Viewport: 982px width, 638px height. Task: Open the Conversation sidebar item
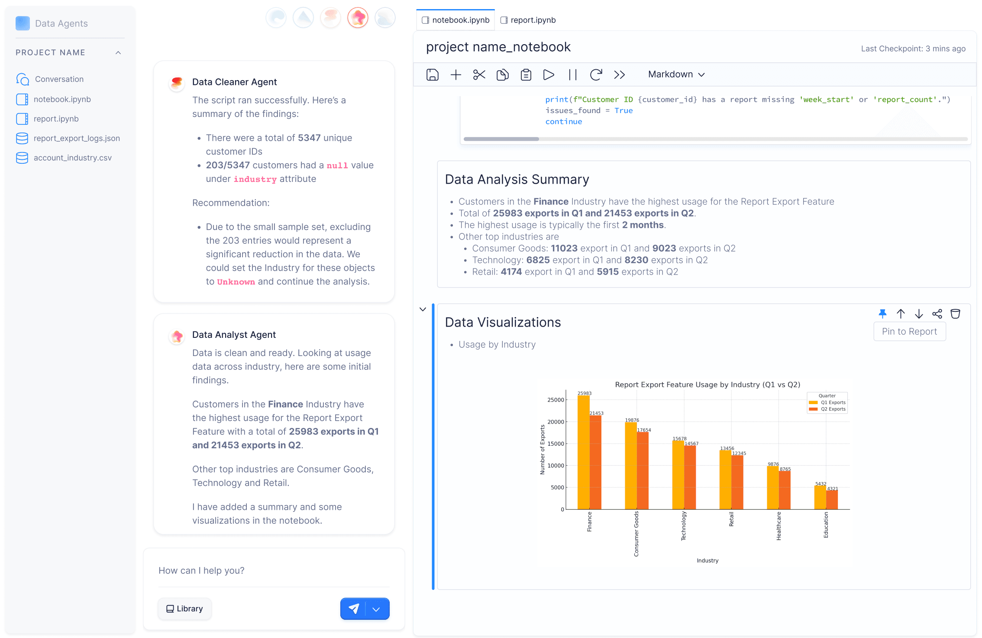(x=50, y=79)
